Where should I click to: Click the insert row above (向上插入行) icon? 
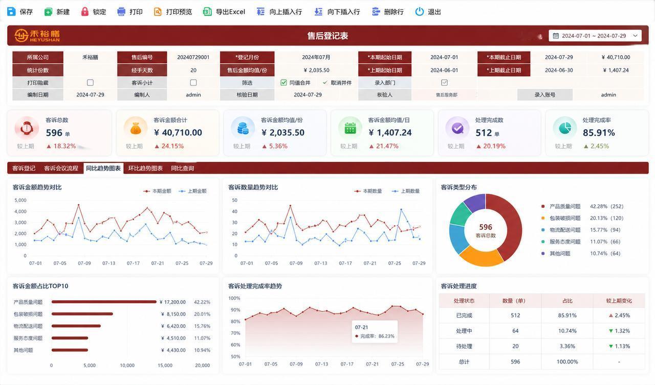point(261,11)
